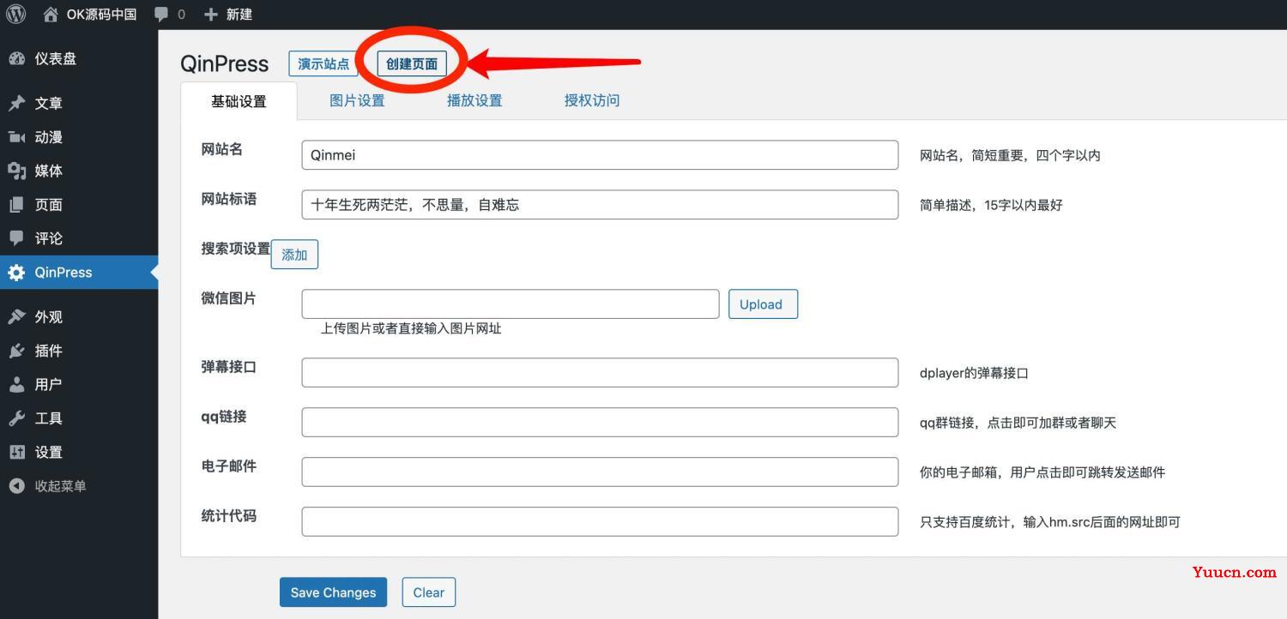
Task: Click the 搜索项设置 label
Action: 236,249
